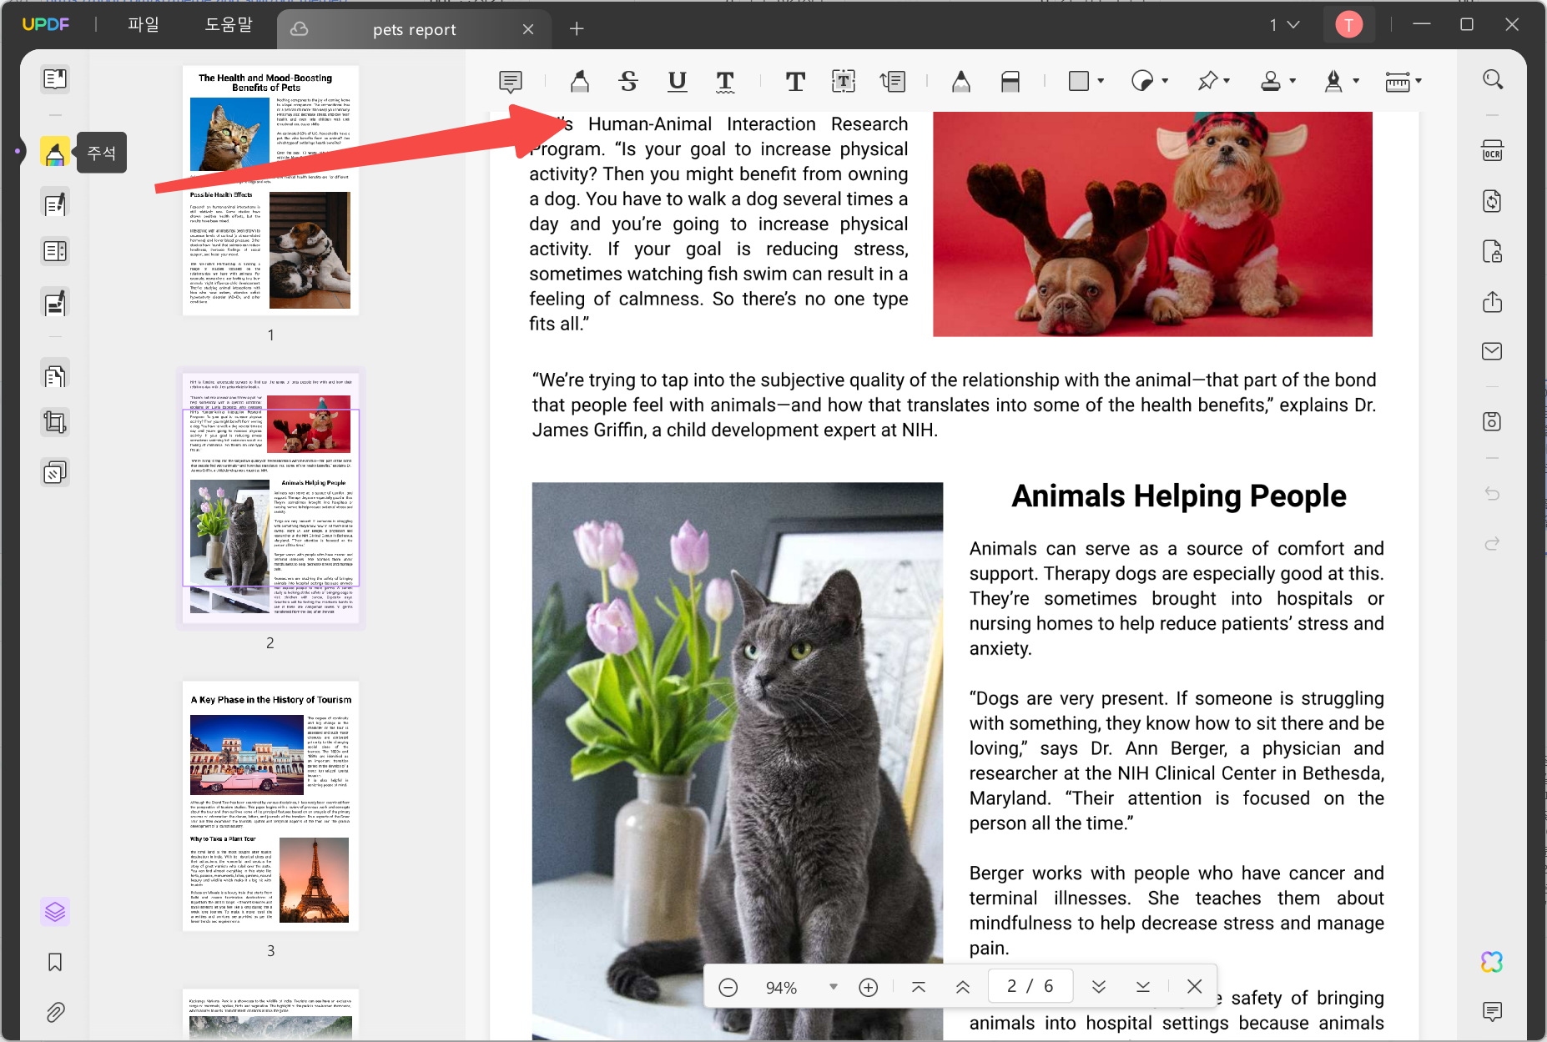Open the rectangle shape dropdown arrow
This screenshot has height=1042, width=1547.
pyautogui.click(x=1101, y=81)
